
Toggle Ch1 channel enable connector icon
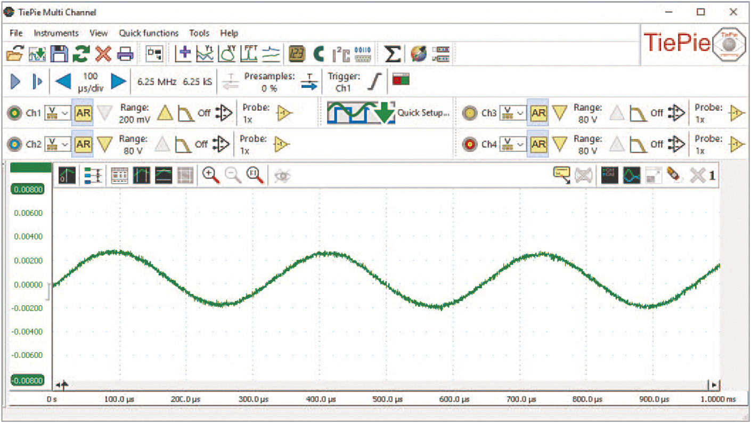click(x=15, y=113)
